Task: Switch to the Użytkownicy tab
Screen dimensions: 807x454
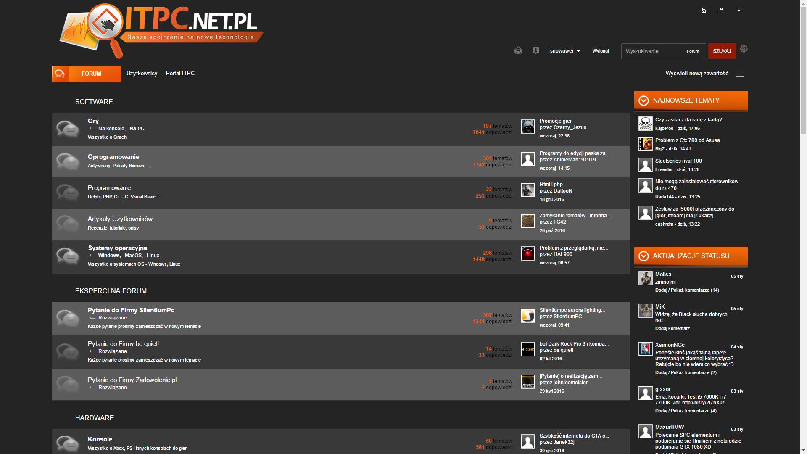Action: click(x=142, y=74)
